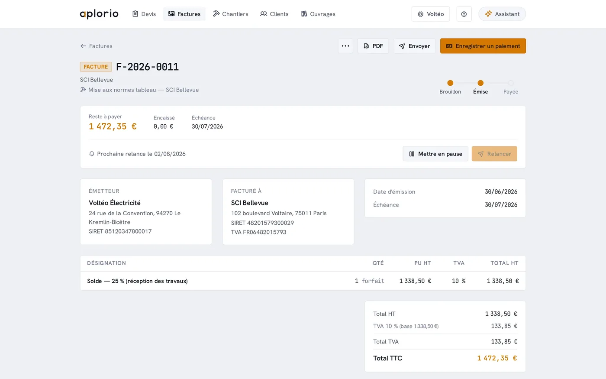Open the Chantiers section
Image resolution: width=606 pixels, height=379 pixels.
(x=231, y=14)
